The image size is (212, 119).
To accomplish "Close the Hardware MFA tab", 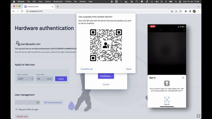I will point(53,7).
